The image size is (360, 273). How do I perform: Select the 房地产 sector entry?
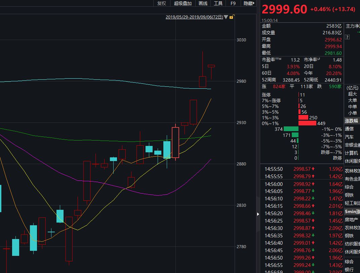(x=351, y=220)
